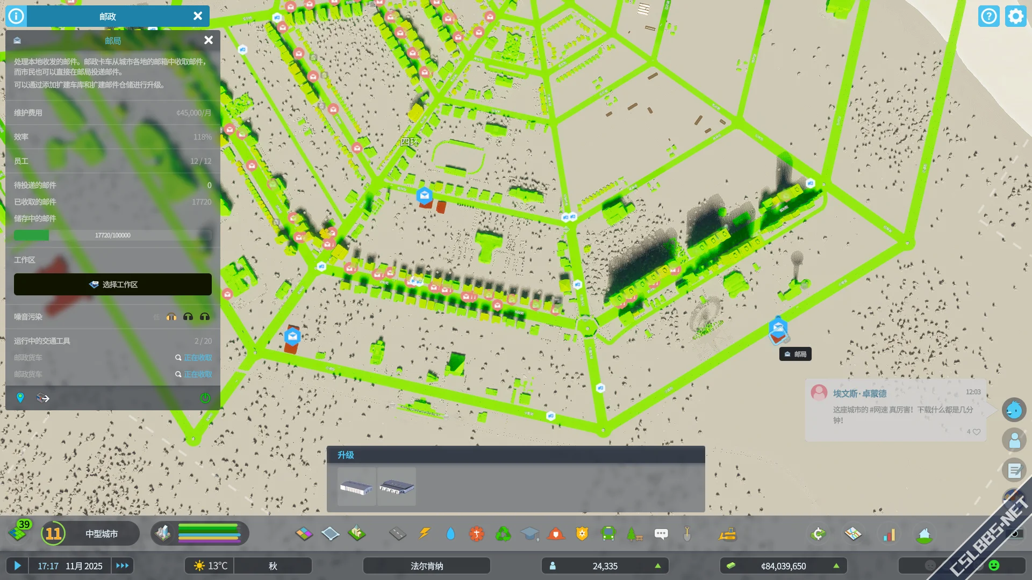Expand the money ¢84,039,650 details arrow
The width and height of the screenshot is (1032, 580).
pyautogui.click(x=836, y=566)
